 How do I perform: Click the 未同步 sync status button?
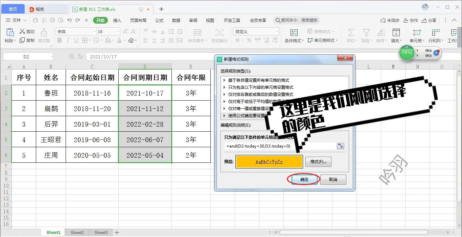click(x=390, y=20)
